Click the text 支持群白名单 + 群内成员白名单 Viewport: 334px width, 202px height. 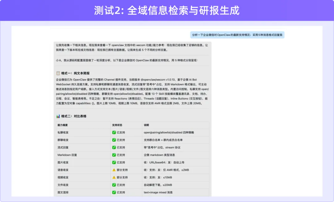point(163,140)
